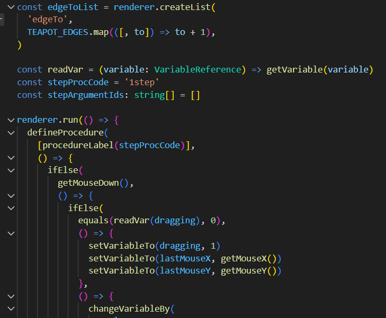This screenshot has height=318, width=386.
Task: Collapse the nested ifElse( fold chevron
Action: (11, 208)
